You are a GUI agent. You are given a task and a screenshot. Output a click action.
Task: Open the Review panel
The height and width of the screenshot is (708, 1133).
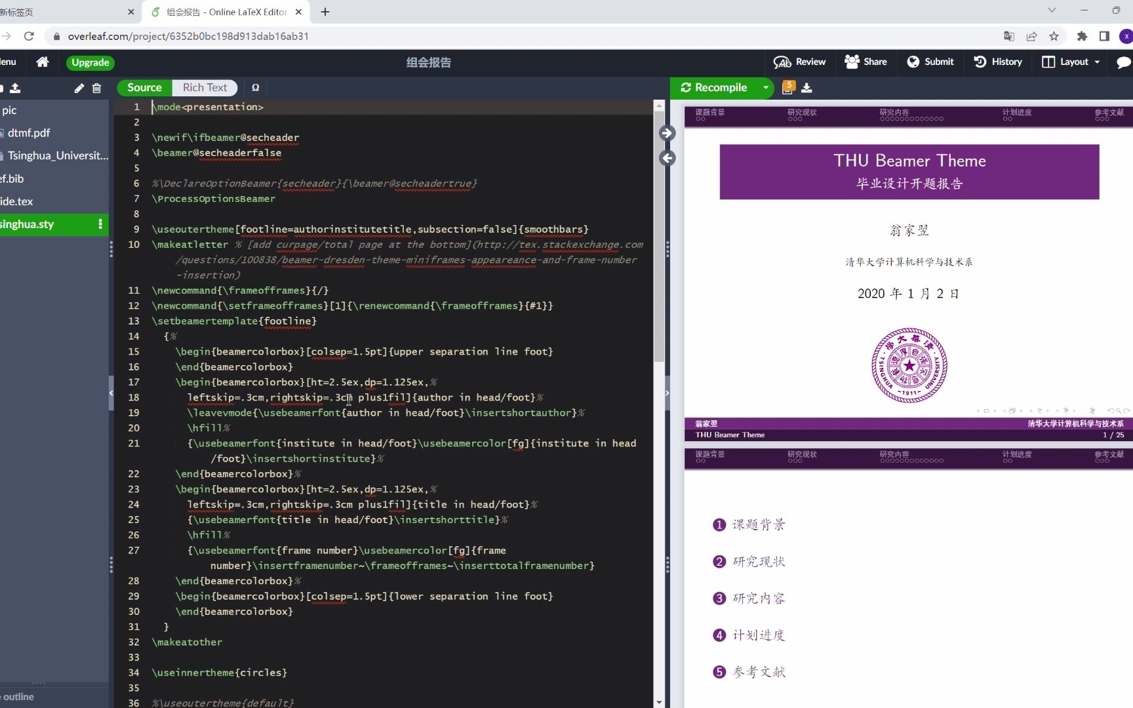click(799, 62)
